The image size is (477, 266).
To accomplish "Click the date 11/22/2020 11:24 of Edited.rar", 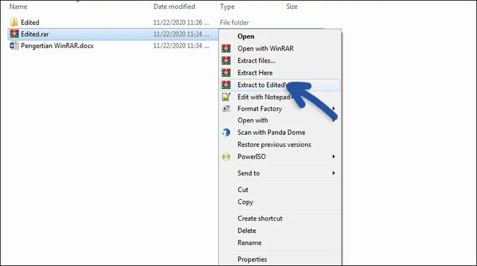I will [x=181, y=34].
